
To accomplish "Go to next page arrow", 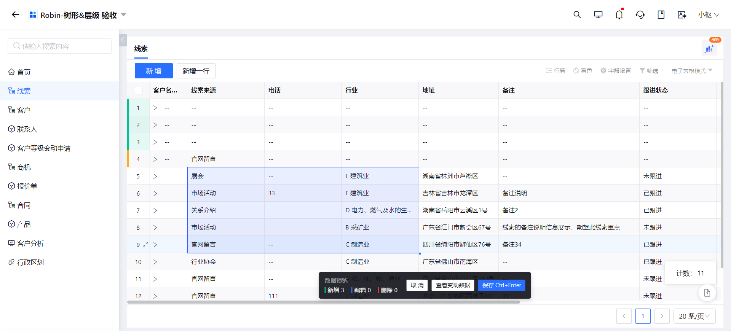I will pyautogui.click(x=662, y=316).
